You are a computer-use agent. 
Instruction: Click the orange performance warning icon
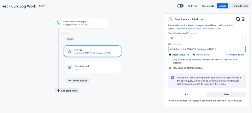click(170, 68)
